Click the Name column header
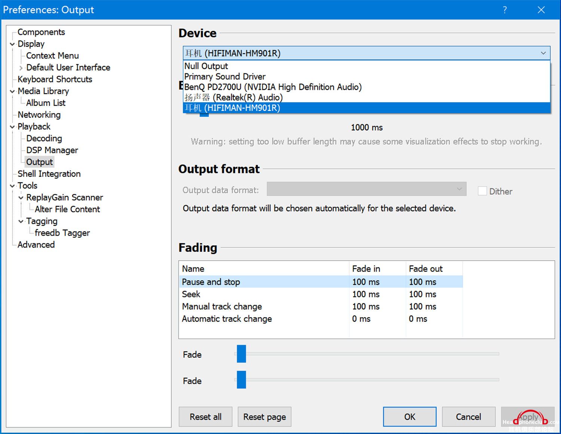Screen dimensions: 561x434 pos(264,268)
